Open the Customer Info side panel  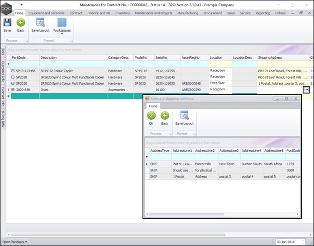[x=3, y=71]
